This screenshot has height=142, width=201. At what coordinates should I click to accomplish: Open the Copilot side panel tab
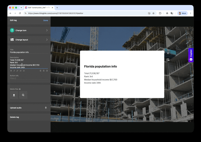[x=191, y=55]
